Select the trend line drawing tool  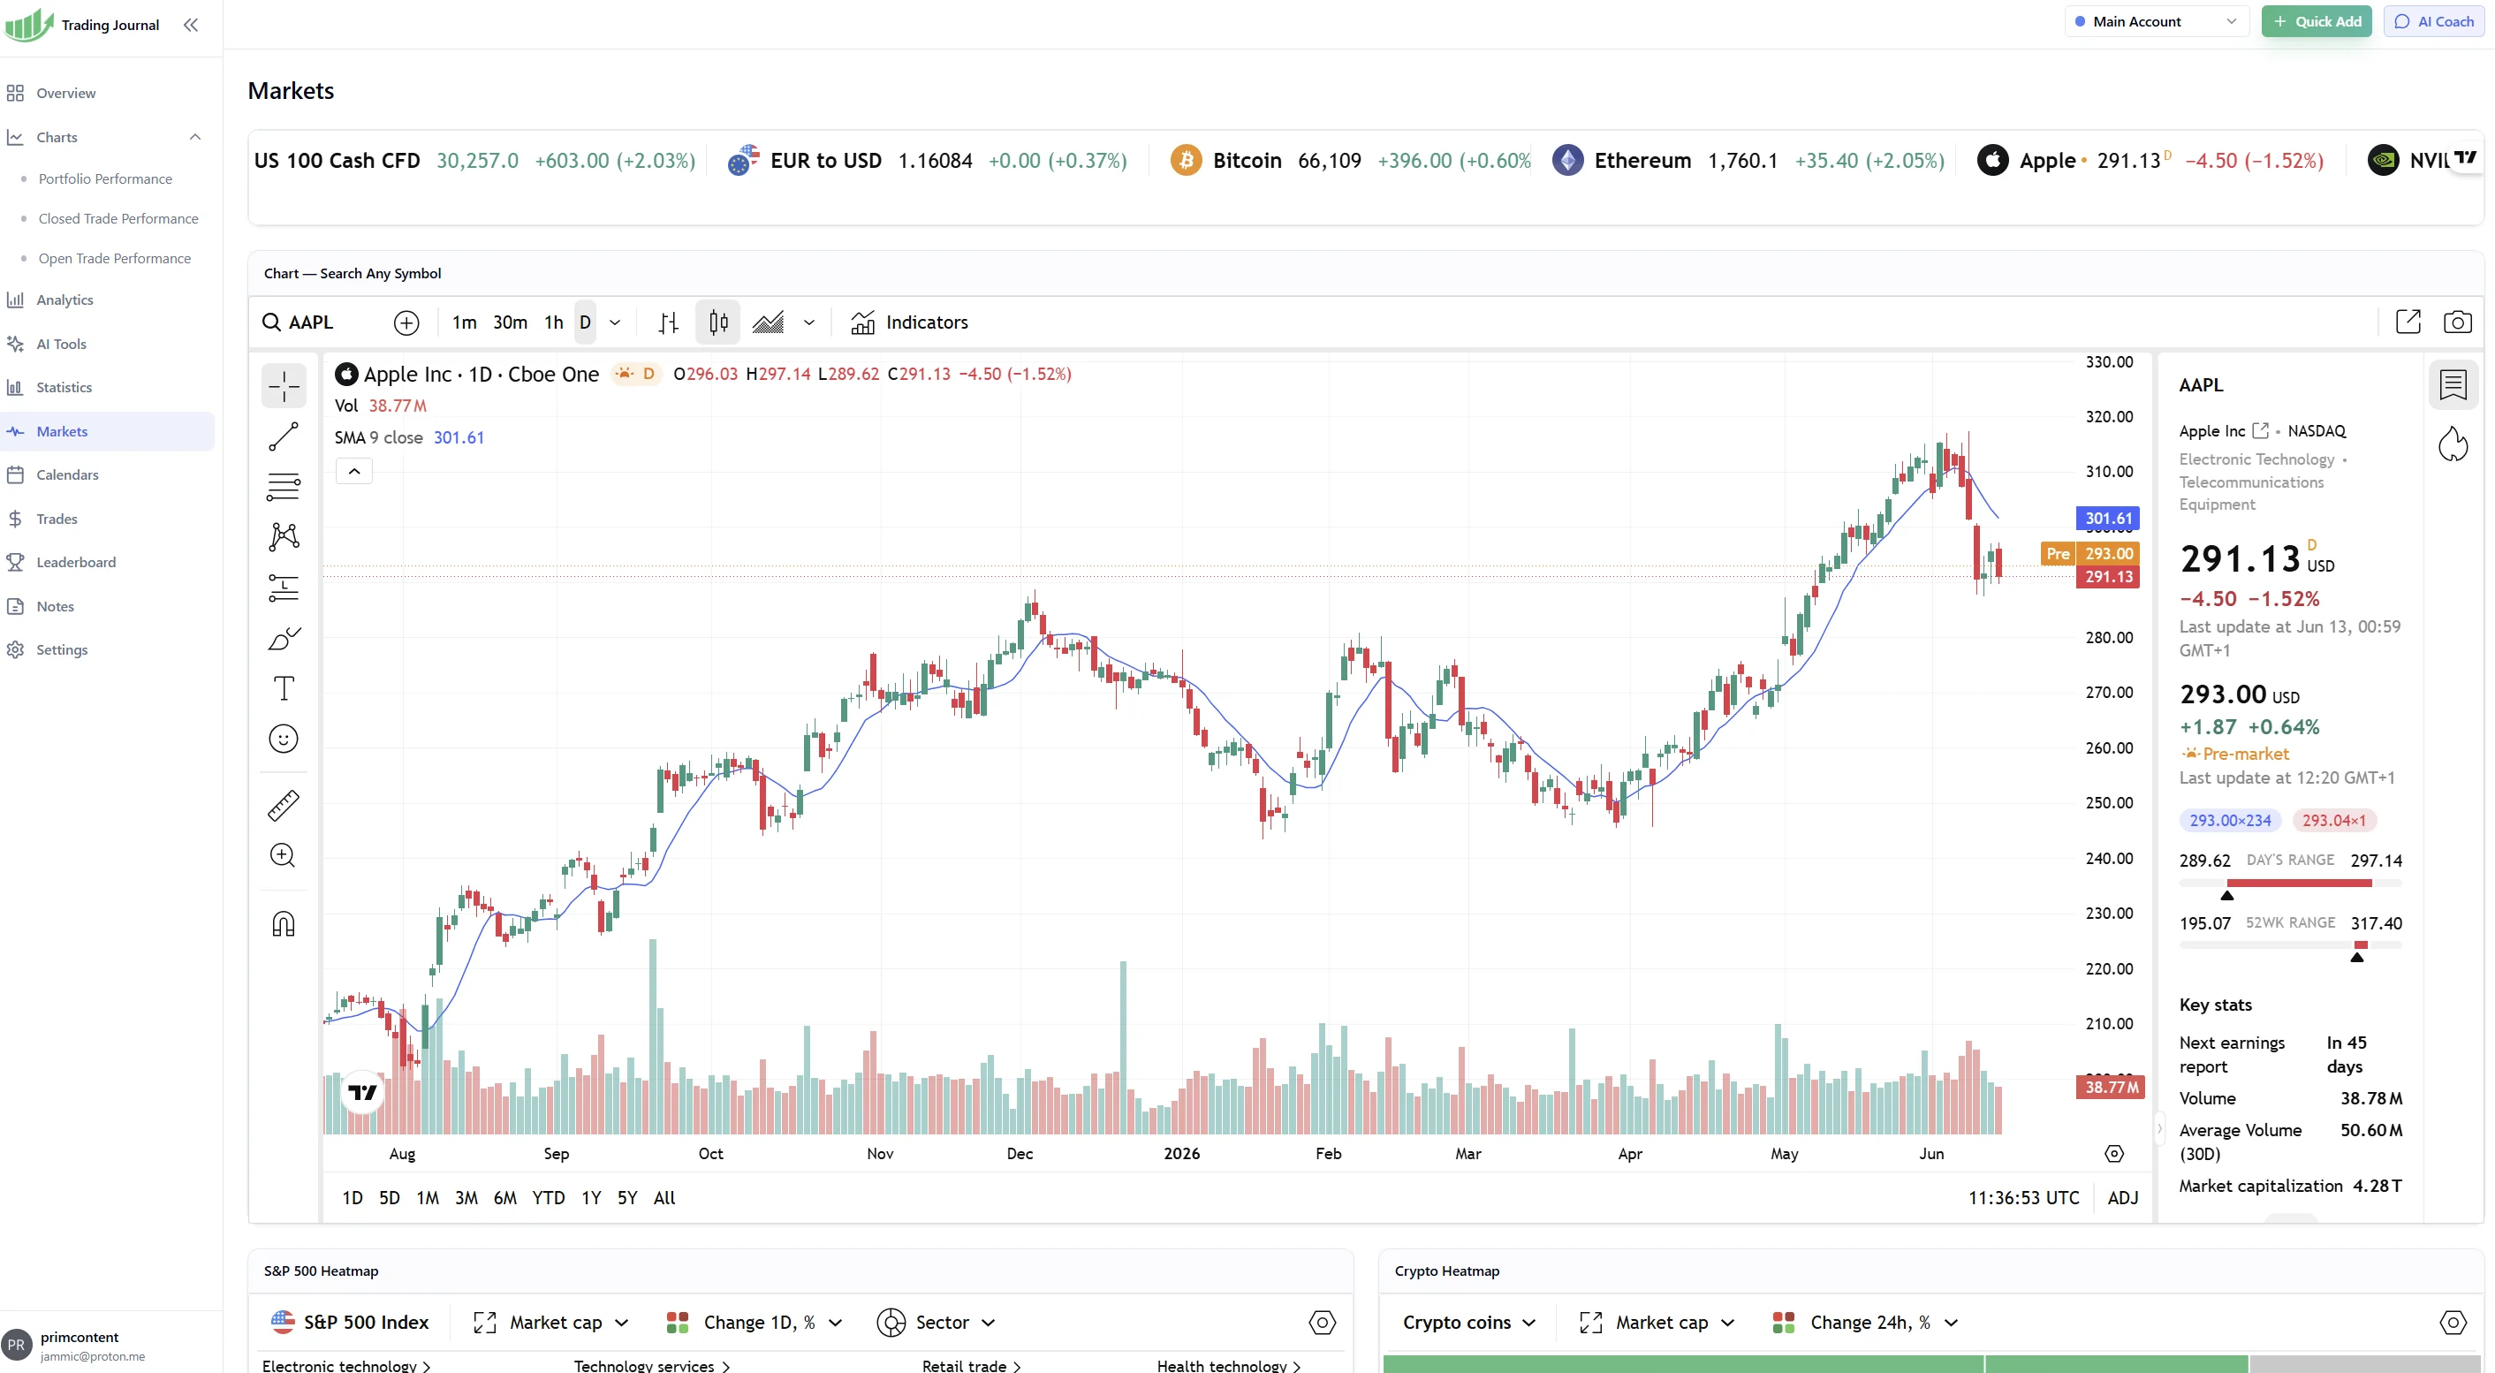283,436
